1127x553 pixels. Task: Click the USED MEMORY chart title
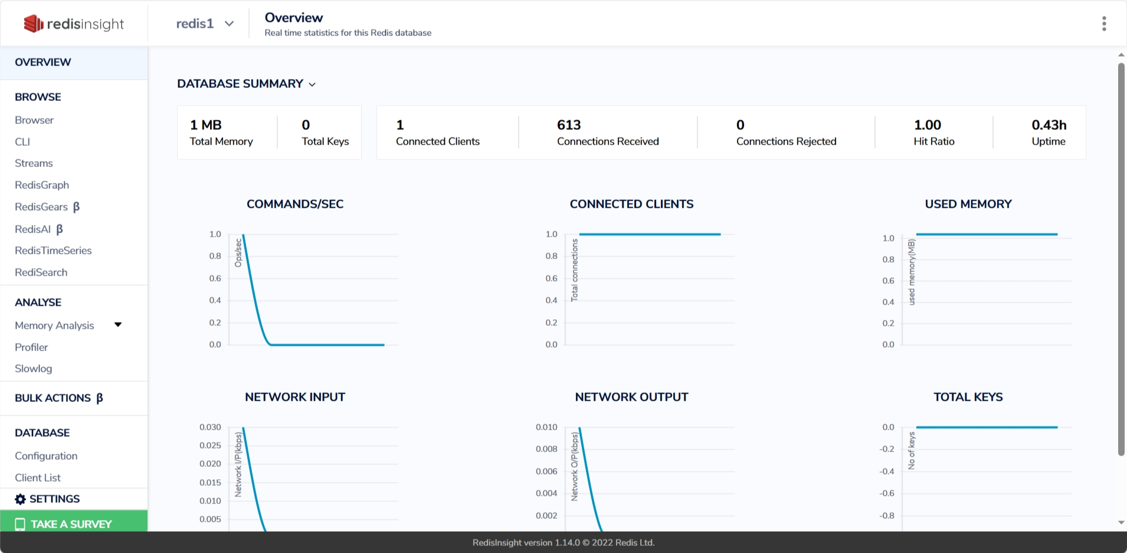click(968, 204)
